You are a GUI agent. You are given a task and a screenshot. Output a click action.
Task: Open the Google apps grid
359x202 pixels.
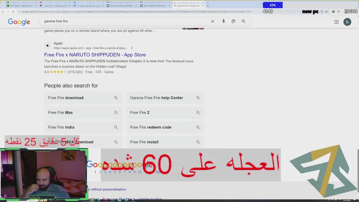[x=337, y=22]
